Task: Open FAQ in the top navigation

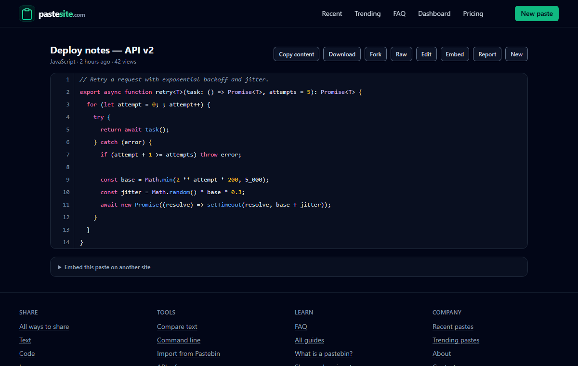Action: tap(399, 13)
